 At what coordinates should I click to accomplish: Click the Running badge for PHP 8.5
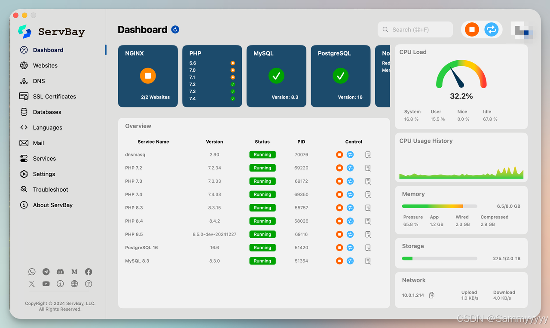pos(262,235)
